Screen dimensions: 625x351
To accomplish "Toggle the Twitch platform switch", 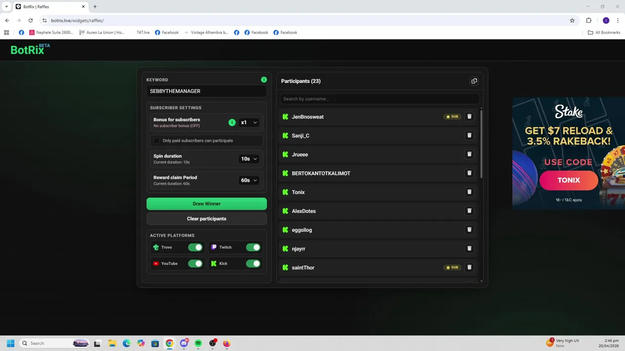I will (253, 247).
